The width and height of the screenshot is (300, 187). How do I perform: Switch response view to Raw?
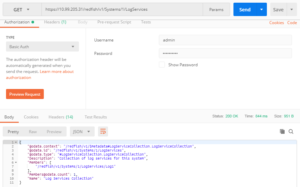[33, 132]
